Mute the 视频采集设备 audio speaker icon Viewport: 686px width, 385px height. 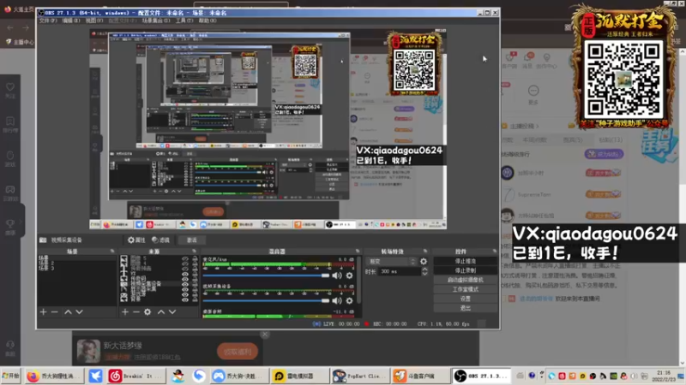coord(337,301)
